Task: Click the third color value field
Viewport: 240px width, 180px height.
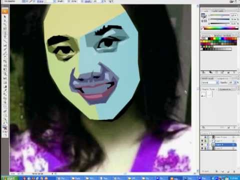Action: 233,23
